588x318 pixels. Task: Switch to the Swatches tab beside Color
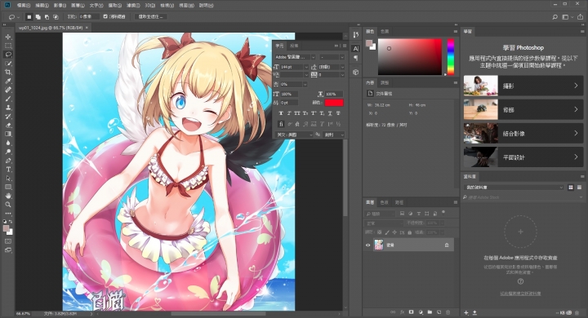tap(385, 32)
